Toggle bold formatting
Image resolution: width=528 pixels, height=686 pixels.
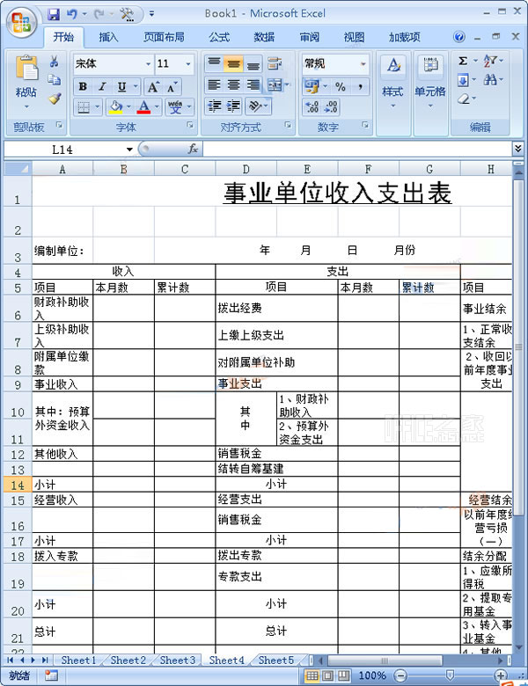pyautogui.click(x=83, y=86)
